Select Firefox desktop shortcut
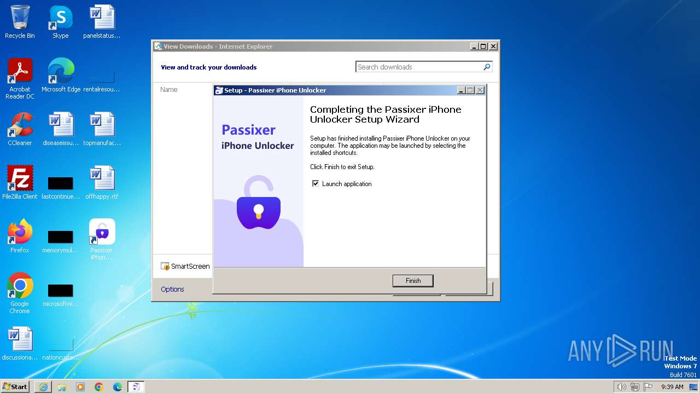 [x=20, y=236]
